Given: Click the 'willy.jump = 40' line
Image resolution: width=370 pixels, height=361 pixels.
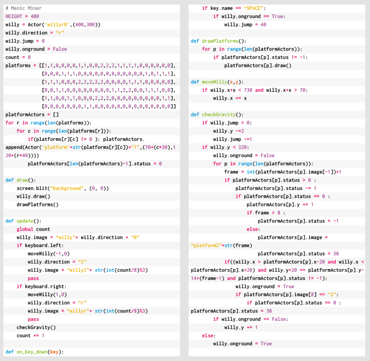Looking at the screenshot, I should pos(245,25).
